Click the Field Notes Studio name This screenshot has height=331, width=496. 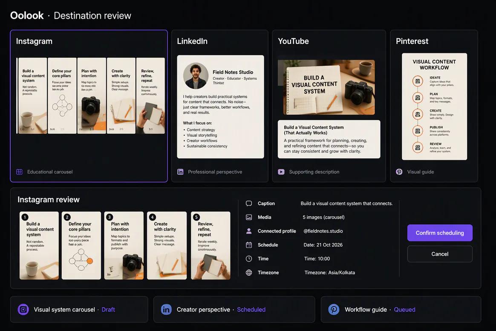click(233, 72)
